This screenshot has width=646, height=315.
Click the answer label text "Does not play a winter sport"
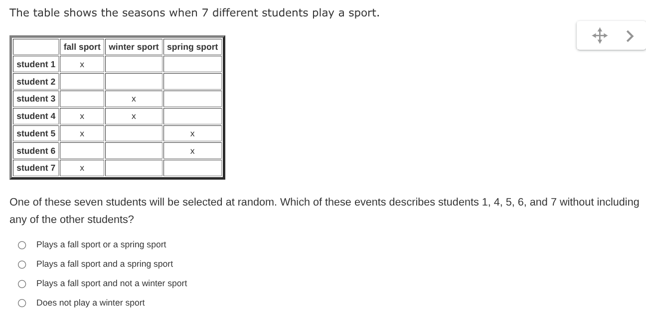pyautogui.click(x=90, y=303)
